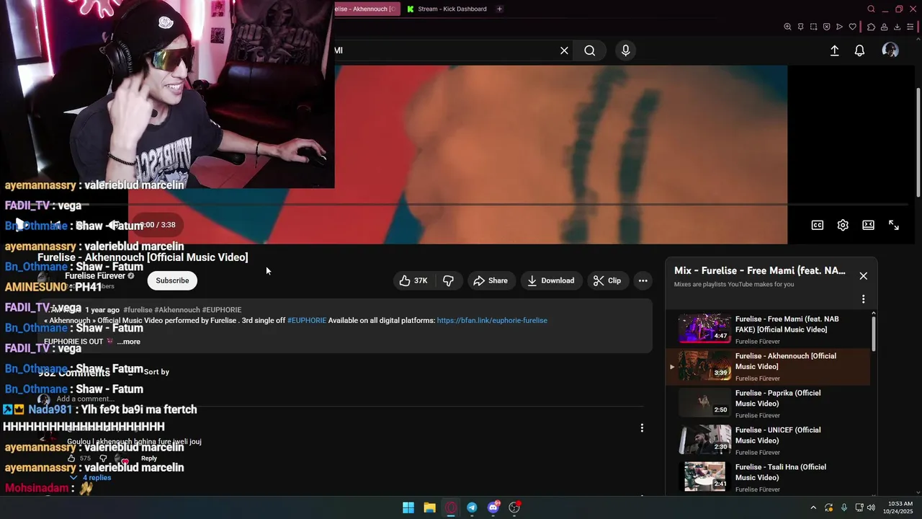Click the comment's Reply button
This screenshot has height=519, width=922.
[149, 458]
